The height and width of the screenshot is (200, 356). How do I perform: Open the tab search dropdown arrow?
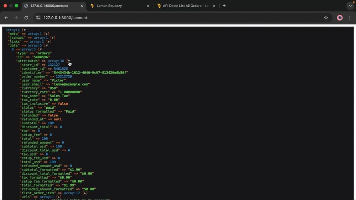[350, 6]
